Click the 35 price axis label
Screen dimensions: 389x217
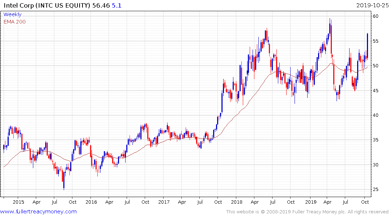375,140
